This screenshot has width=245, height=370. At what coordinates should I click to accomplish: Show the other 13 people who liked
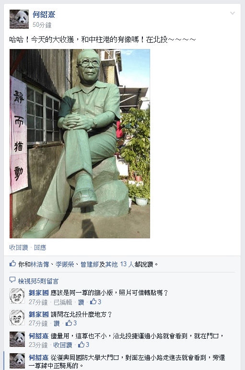pyautogui.click(x=119, y=264)
